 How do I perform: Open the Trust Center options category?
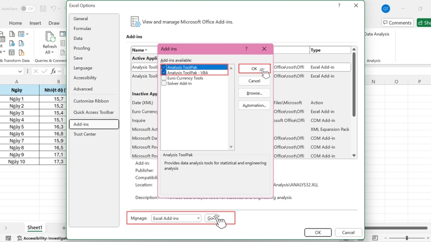[94, 134]
